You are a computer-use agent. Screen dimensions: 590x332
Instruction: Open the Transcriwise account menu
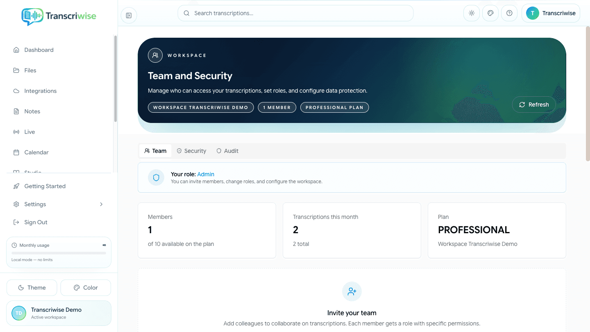[x=551, y=13]
